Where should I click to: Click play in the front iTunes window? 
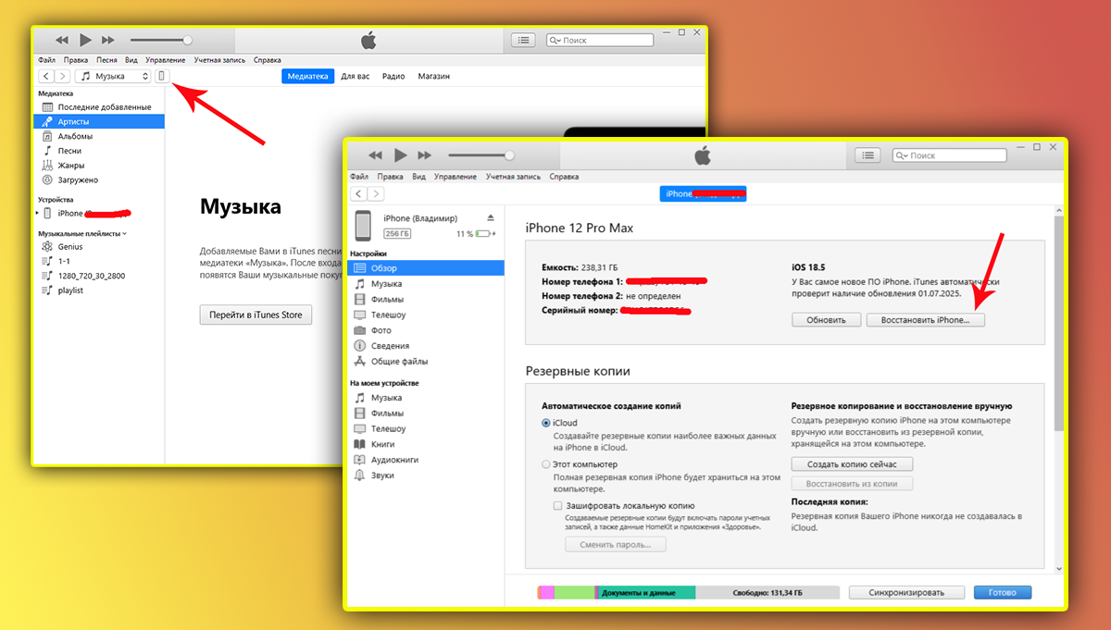tap(400, 154)
